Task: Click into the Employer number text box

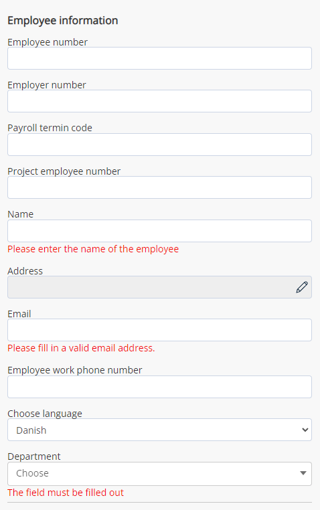Action: (x=160, y=101)
